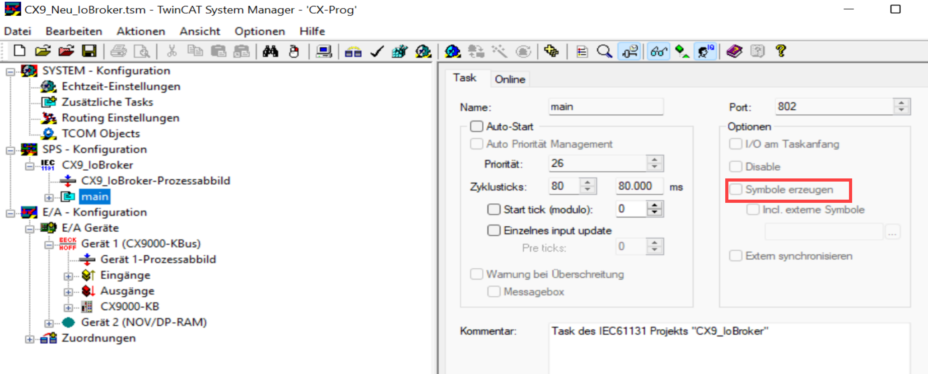Expand the Zuordnungen node
The height and width of the screenshot is (374, 928).
29,339
